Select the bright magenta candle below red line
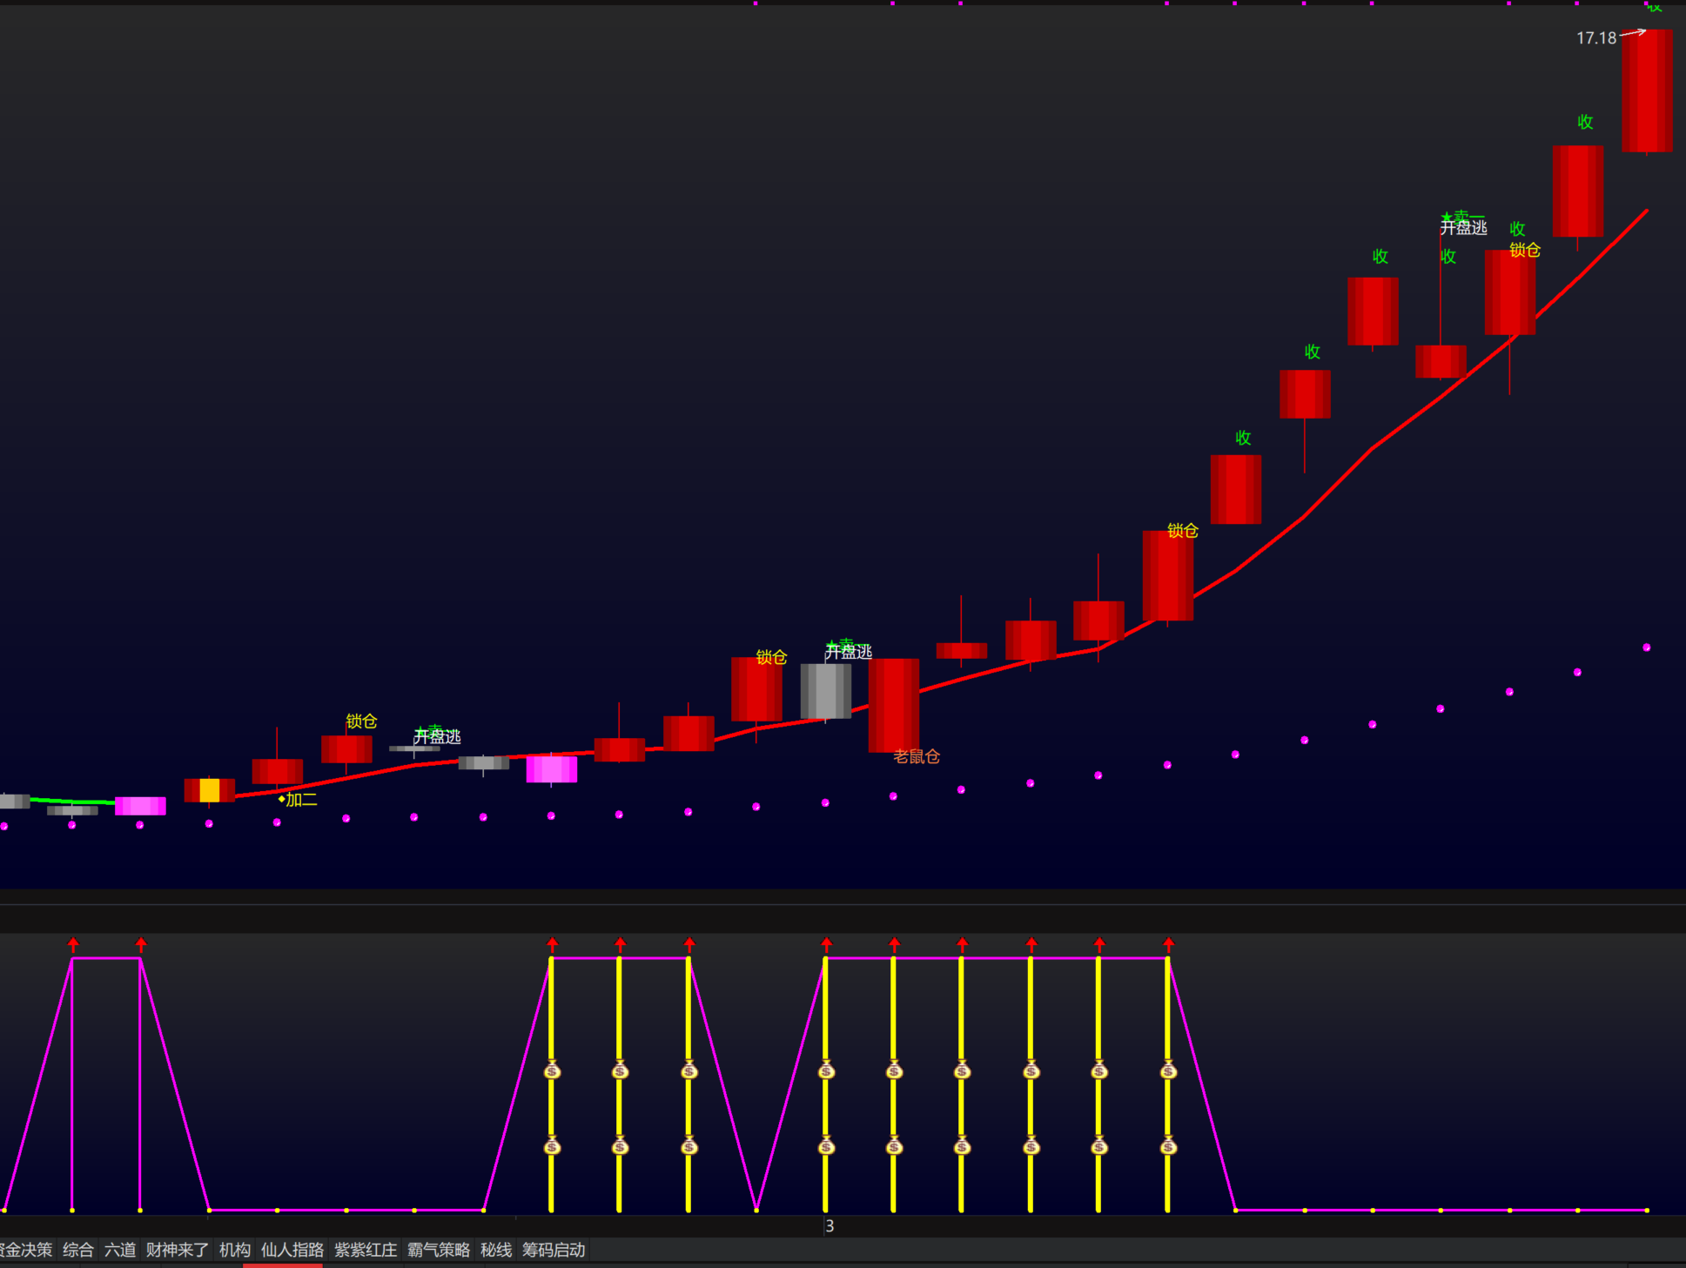 (552, 769)
